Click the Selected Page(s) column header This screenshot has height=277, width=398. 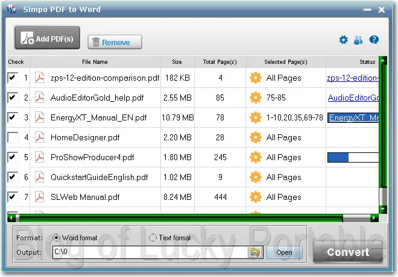point(286,62)
